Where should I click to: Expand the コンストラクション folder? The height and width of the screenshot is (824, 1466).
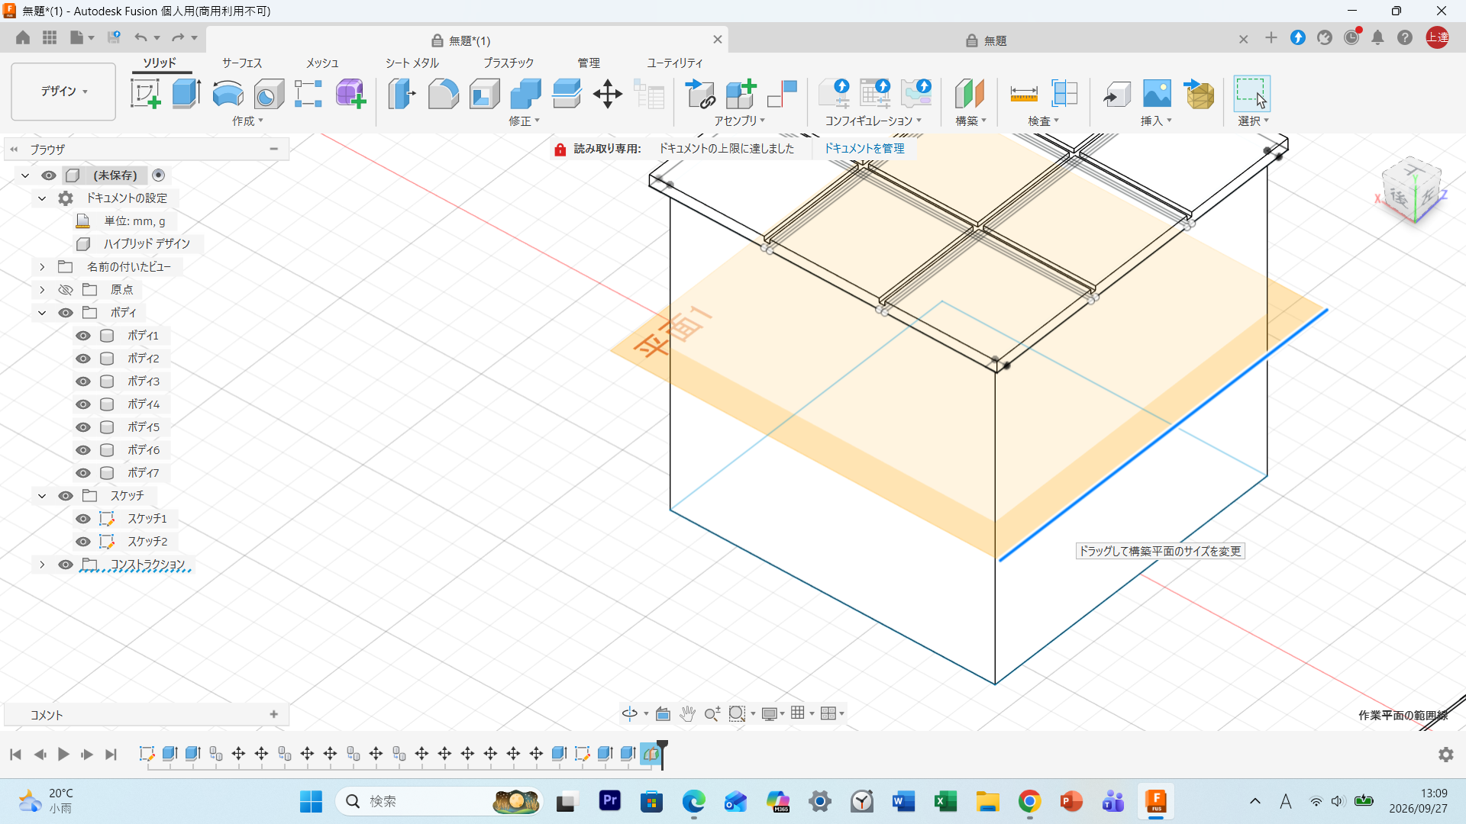(42, 565)
